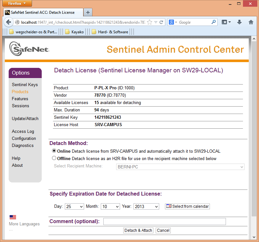This screenshot has height=242, width=259.
Task: Open the bookmarks menu icon
Action: point(224,22)
